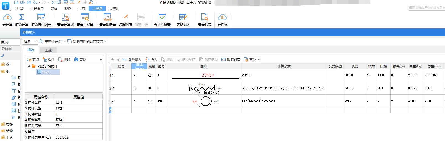The image size is (445, 141).
Task: Click 插入 insert row button
Action: pyautogui.click(x=151, y=59)
